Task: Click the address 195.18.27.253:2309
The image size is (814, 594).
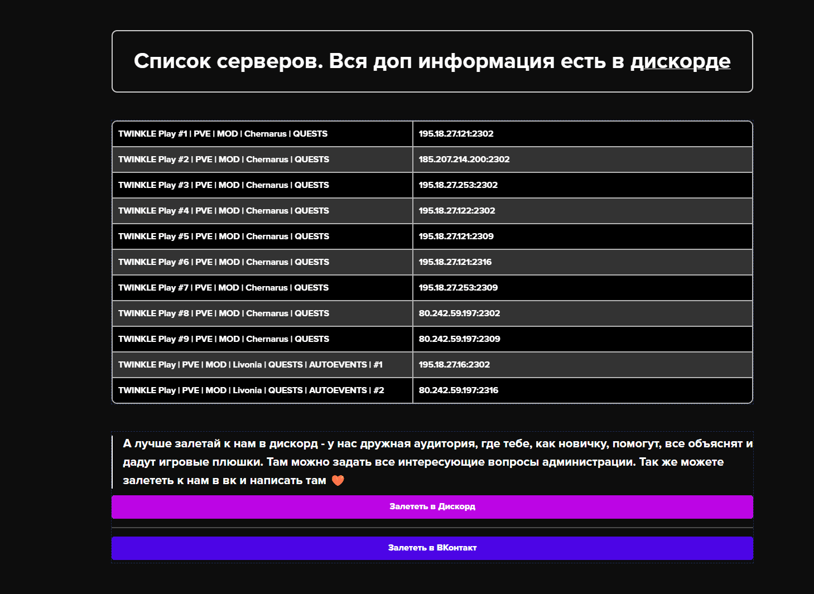Action: pos(458,288)
